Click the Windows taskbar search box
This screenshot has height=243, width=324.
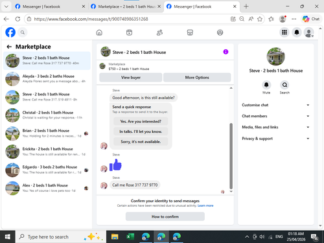click(x=61, y=237)
